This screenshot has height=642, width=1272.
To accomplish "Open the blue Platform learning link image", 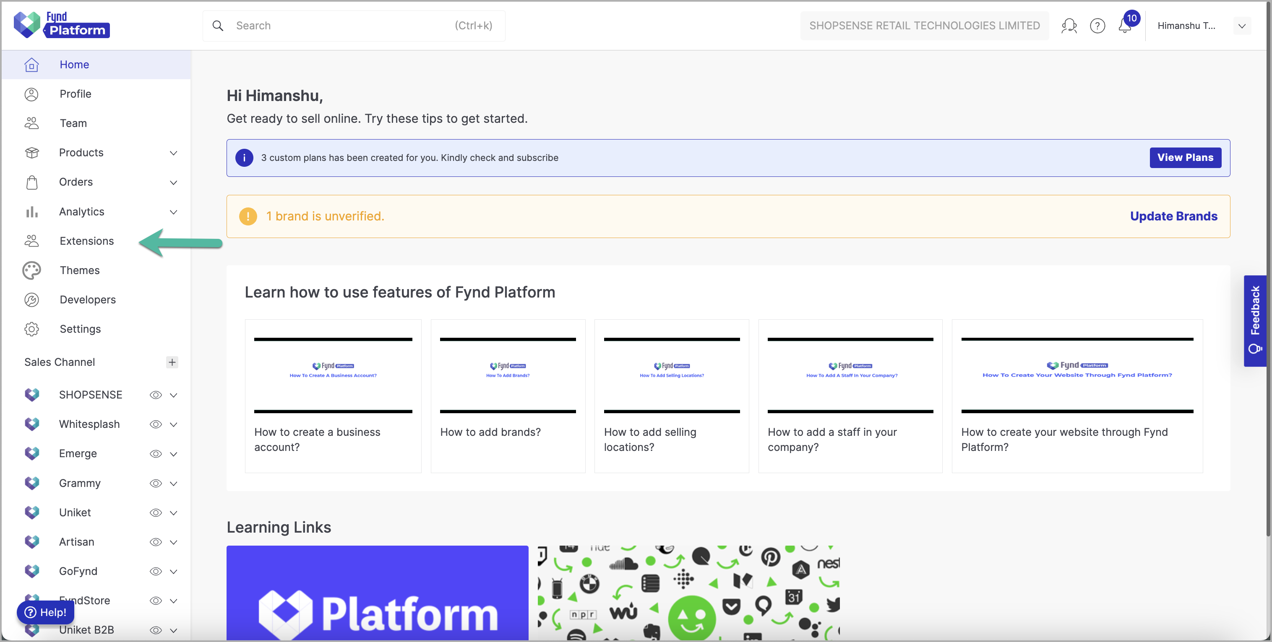I will click(x=377, y=593).
